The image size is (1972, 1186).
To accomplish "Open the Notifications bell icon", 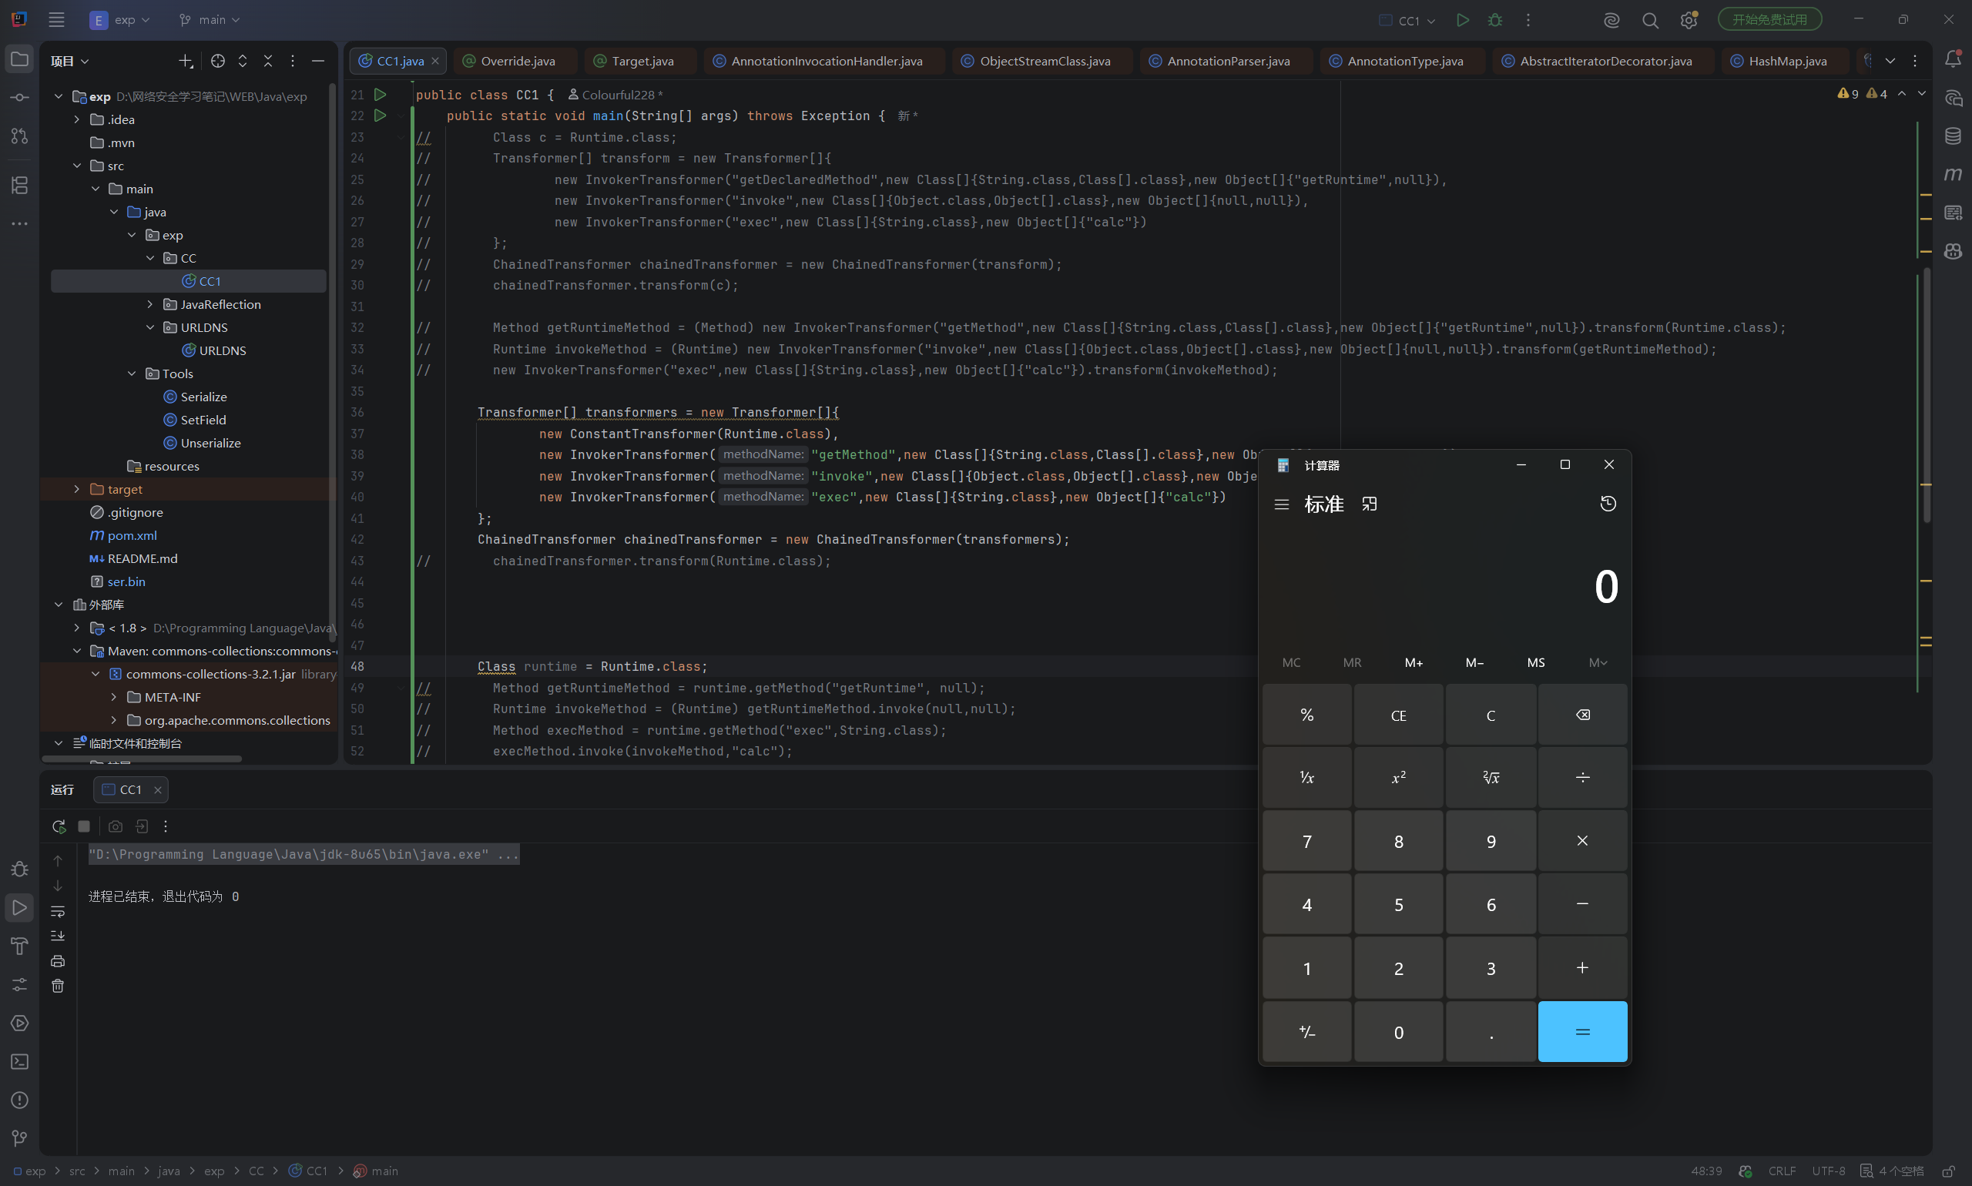I will [x=1953, y=59].
